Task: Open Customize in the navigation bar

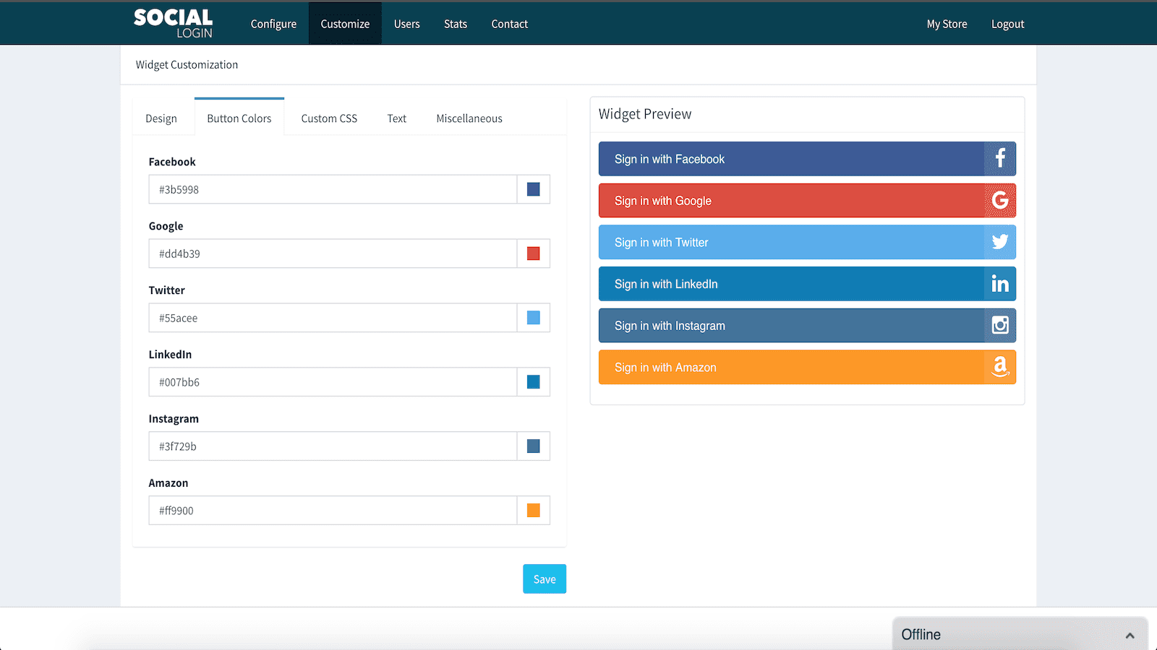Action: pos(345,24)
